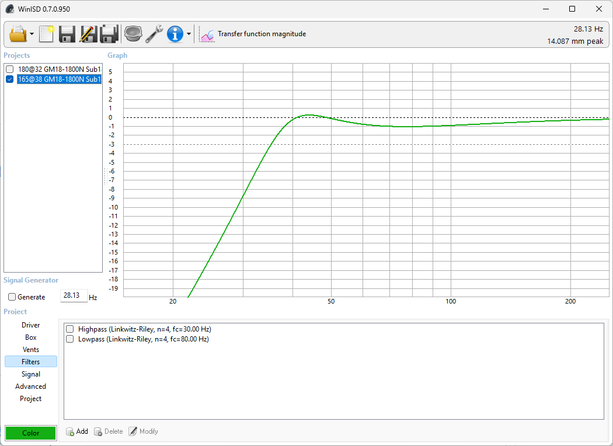Enable the Highpass Linkwitz-Riley fc=30.00 Hz filter
Image resolution: width=613 pixels, height=446 pixels.
coord(70,329)
